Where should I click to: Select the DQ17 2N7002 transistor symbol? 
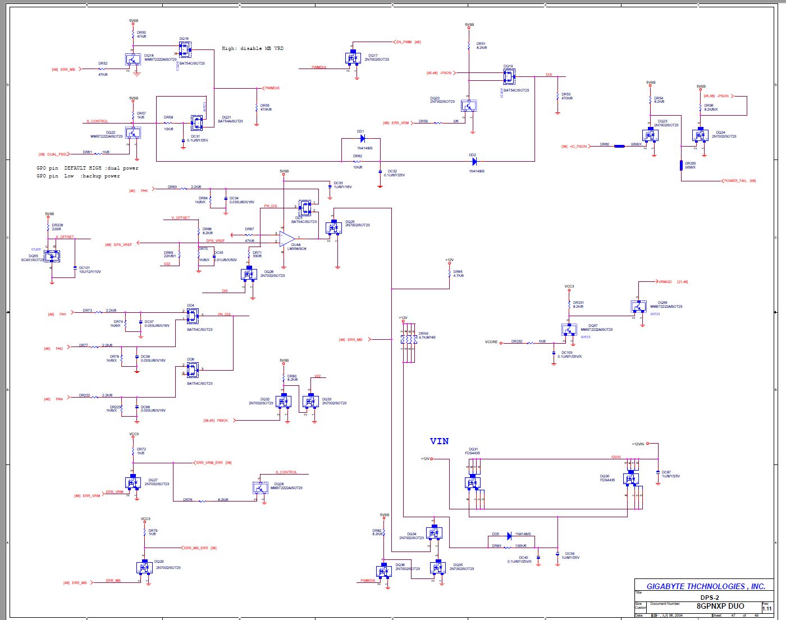coord(353,57)
